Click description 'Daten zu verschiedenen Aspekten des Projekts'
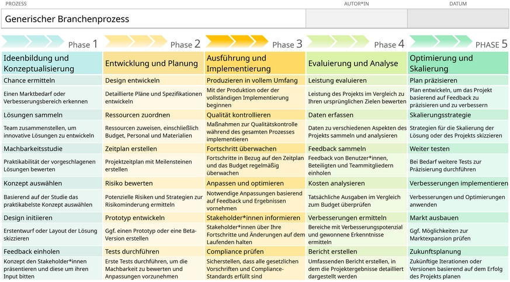This screenshot has height=282, width=510. pos(357,131)
